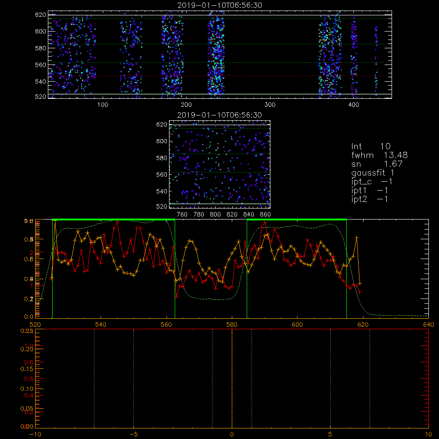Click x-axis label 840 on middle plot
Viewport: 439px width, 439px height.
[x=248, y=215]
